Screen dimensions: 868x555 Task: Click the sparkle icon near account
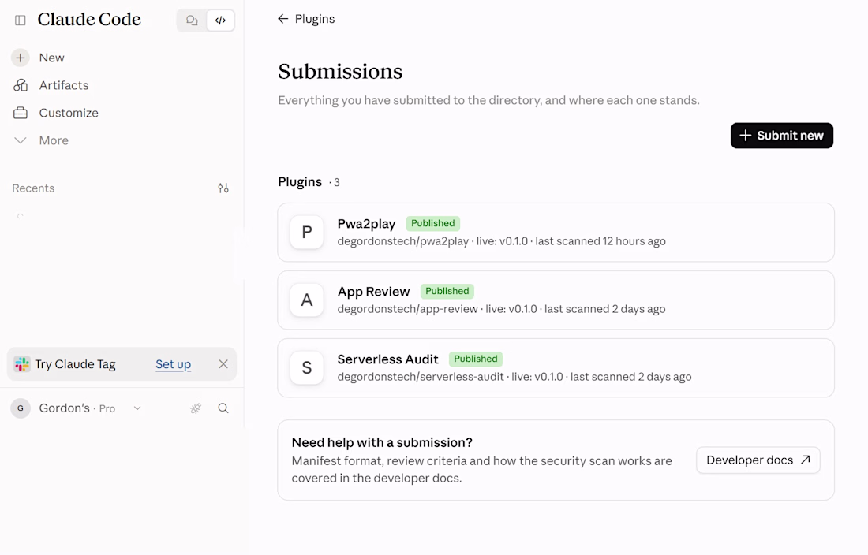coord(196,408)
